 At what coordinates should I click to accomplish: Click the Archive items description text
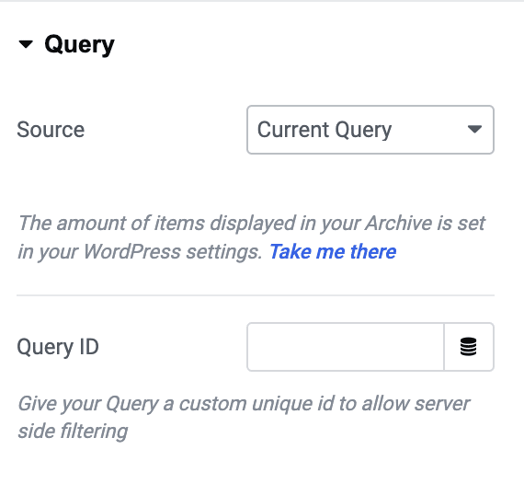coord(251,237)
